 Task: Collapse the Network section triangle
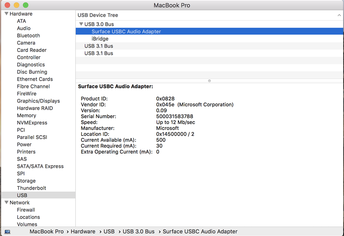click(6, 202)
